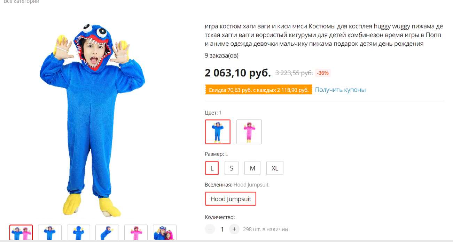Increase quantity with the plus button

coord(234,229)
